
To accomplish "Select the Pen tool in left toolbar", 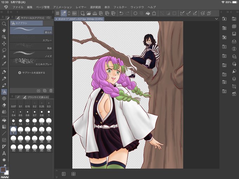I will [x=4, y=72].
